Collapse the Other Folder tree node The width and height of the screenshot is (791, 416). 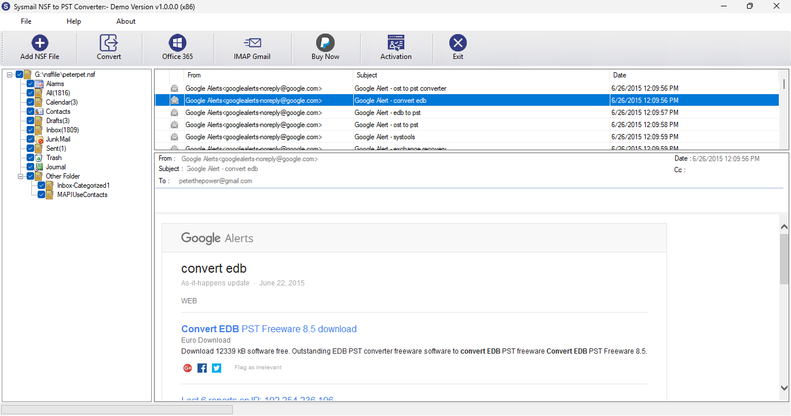[x=21, y=176]
